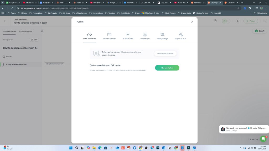269x151 pixels.
Task: Open Chrome's tab search dropdown arrow
Action: coord(3,3)
